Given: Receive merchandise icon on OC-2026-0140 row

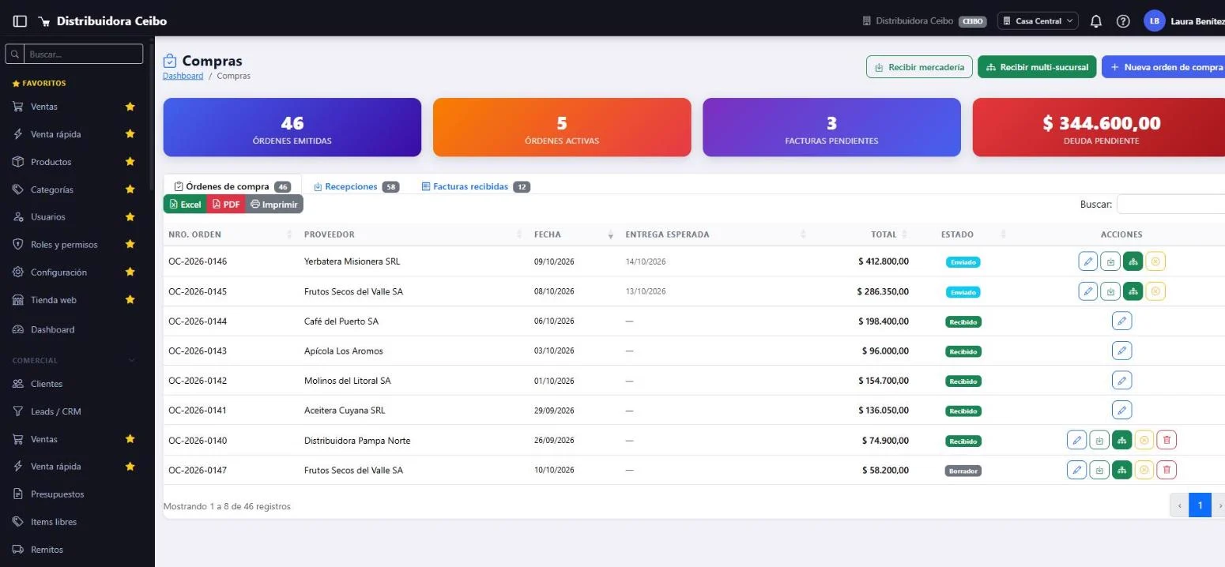Looking at the screenshot, I should (x=1099, y=440).
